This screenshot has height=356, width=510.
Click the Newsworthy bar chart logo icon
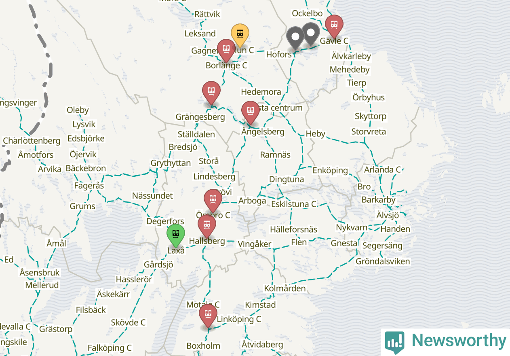click(x=394, y=343)
